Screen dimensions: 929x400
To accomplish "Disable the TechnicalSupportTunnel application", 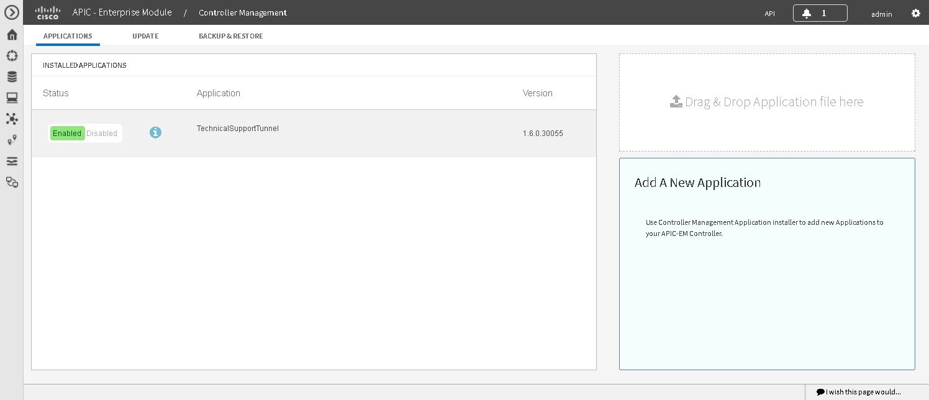I will pos(102,133).
